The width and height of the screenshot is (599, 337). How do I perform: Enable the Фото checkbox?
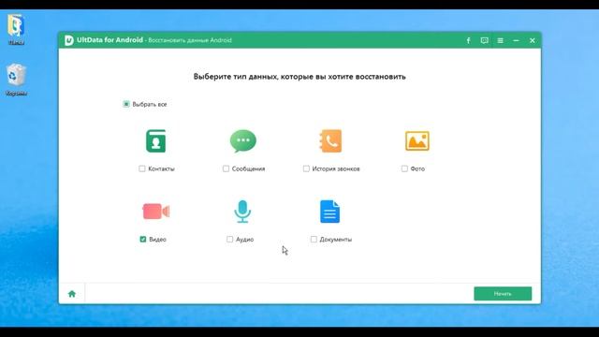click(x=404, y=168)
